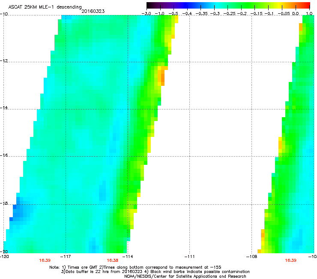Click the yellow section of the color bar
The height and width of the screenshot is (279, 317).
[279, 5]
